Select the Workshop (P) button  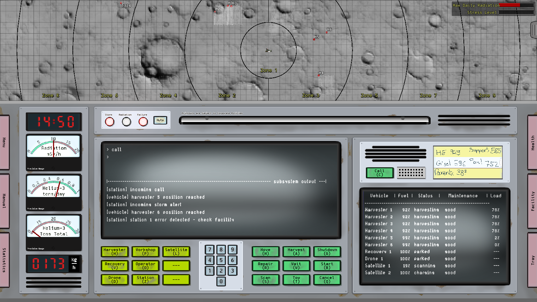(145, 251)
